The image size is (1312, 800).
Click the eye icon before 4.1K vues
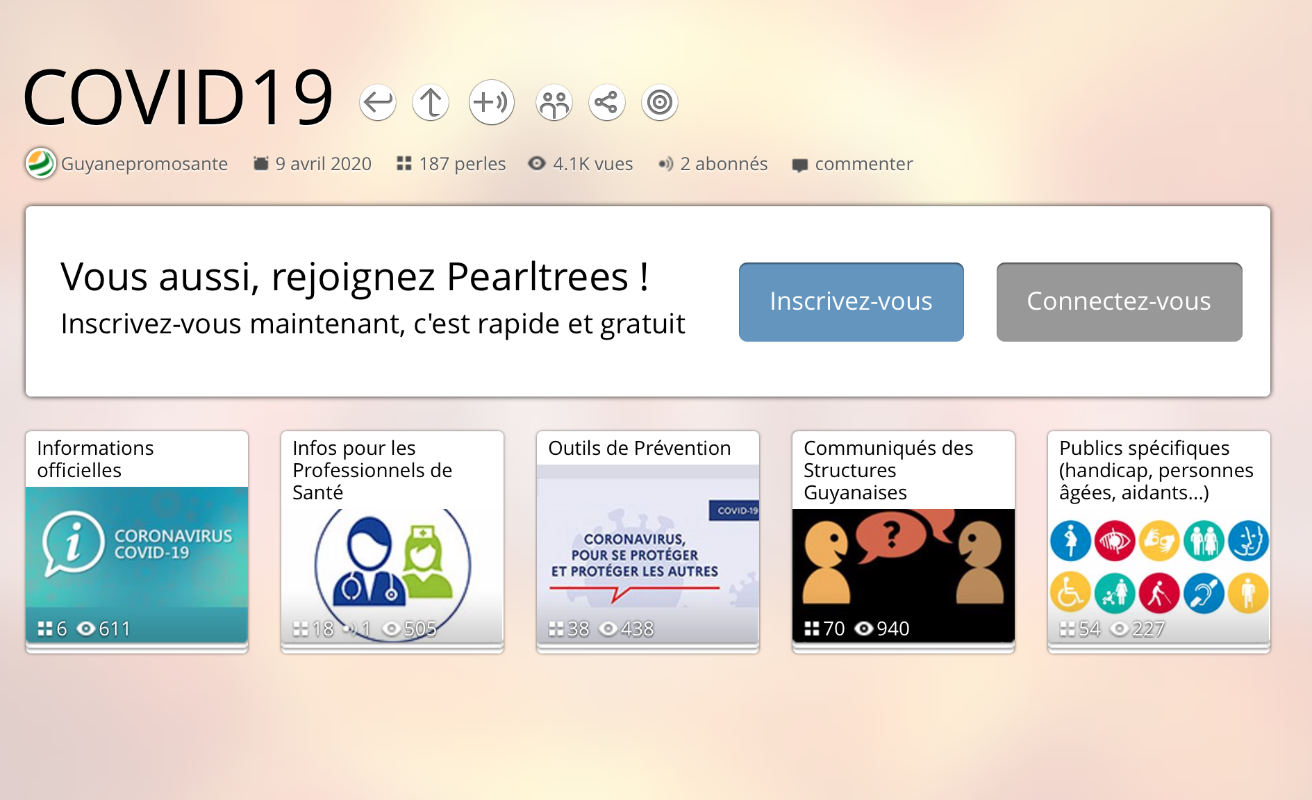537,163
